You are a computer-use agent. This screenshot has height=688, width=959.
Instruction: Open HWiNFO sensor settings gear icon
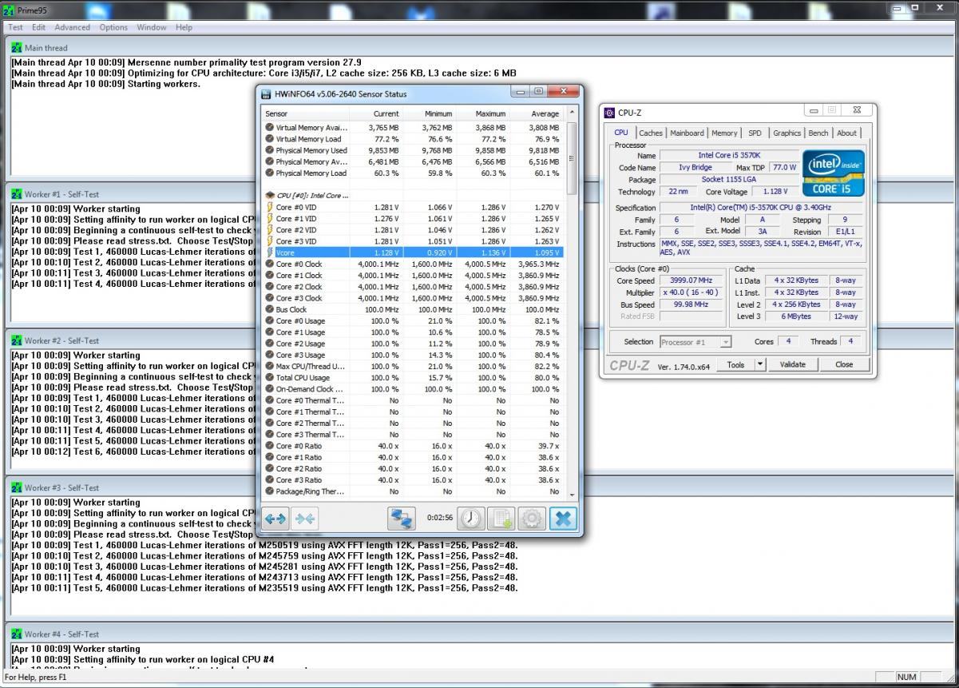click(532, 519)
